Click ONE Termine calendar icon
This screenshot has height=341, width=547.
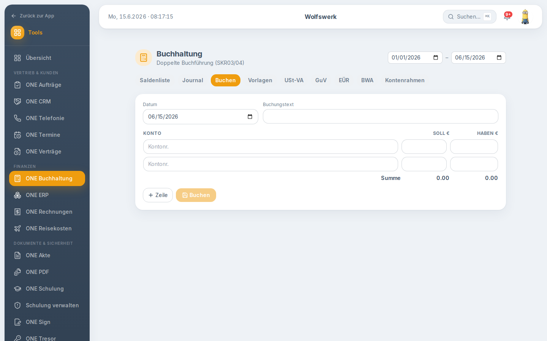tap(17, 135)
